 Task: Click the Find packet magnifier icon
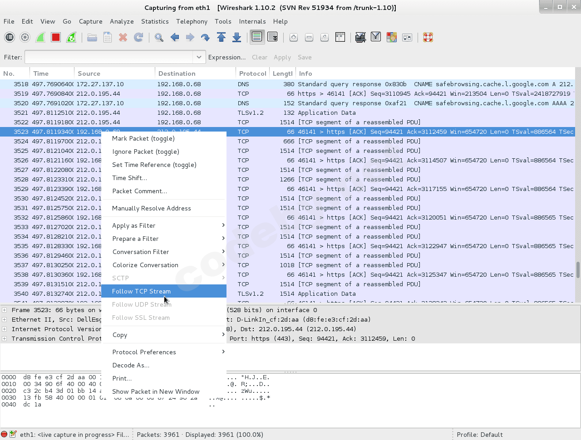tap(159, 37)
